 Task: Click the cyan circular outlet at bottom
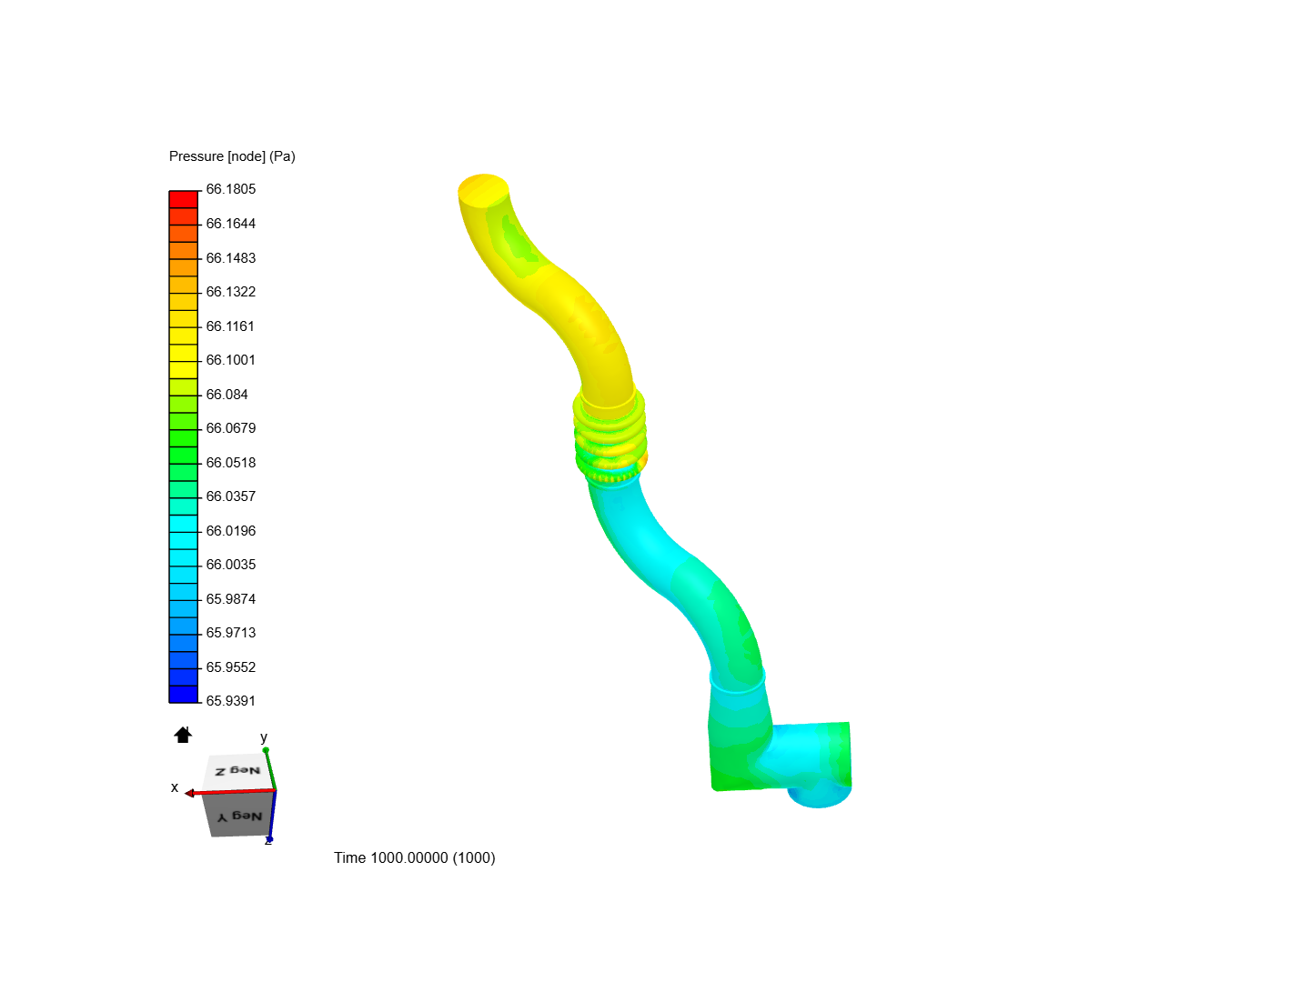coord(819,796)
